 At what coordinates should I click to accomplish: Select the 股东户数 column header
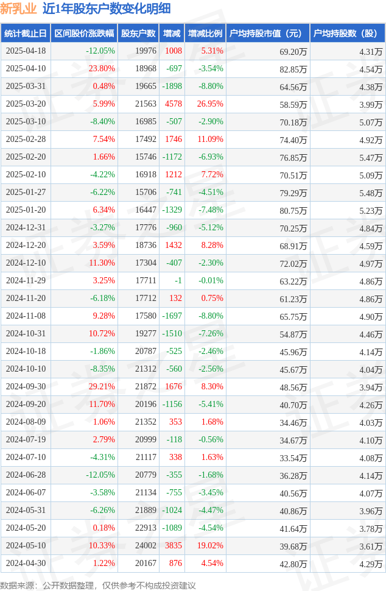point(138,34)
